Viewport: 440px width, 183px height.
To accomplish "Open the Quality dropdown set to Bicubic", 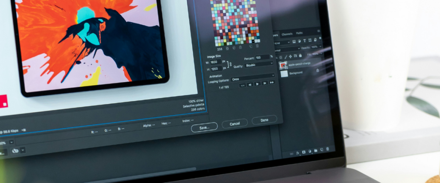I will (x=259, y=64).
